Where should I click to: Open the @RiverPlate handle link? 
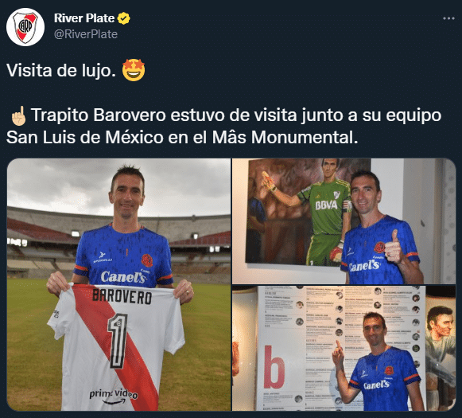pyautogui.click(x=86, y=34)
